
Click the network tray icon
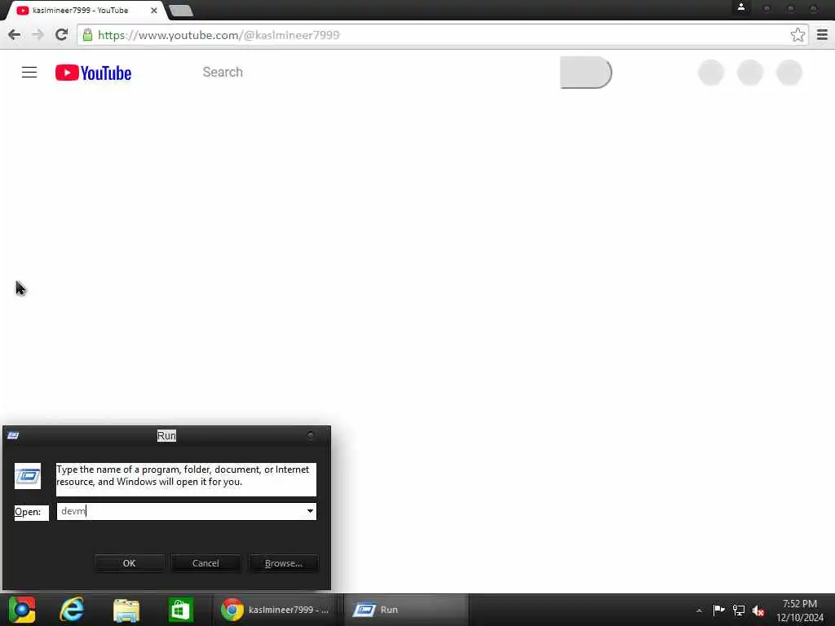click(x=739, y=610)
